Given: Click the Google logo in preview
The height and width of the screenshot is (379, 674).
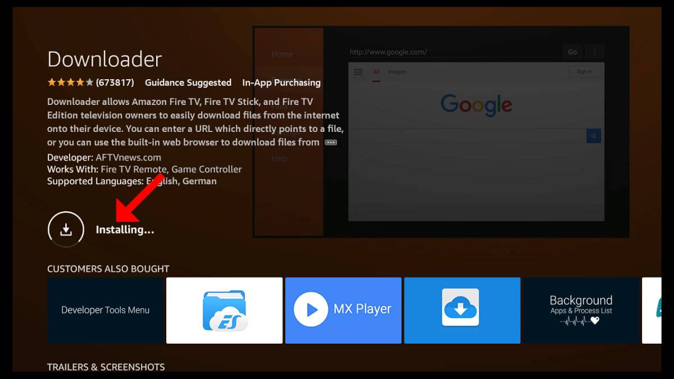Looking at the screenshot, I should pyautogui.click(x=476, y=105).
